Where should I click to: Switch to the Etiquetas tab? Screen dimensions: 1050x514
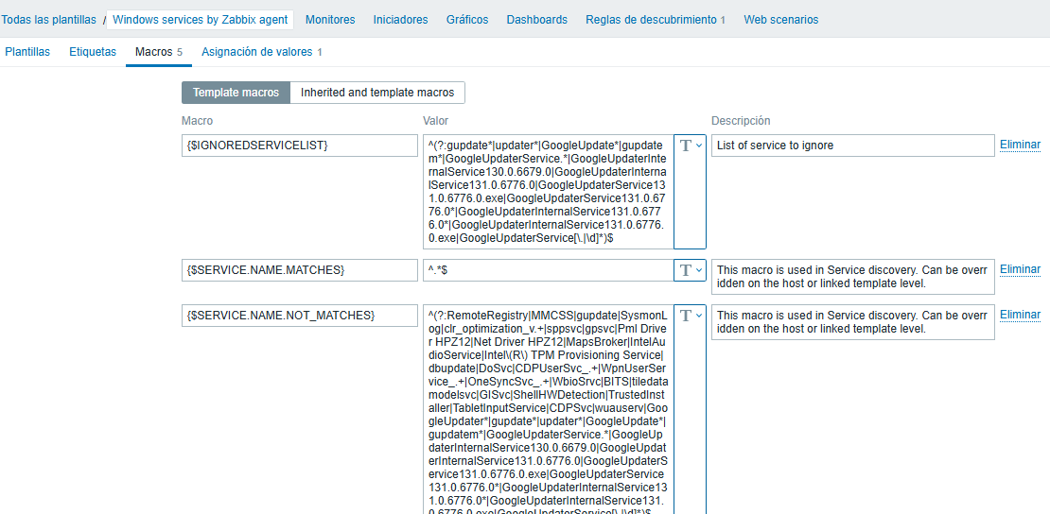click(x=93, y=52)
